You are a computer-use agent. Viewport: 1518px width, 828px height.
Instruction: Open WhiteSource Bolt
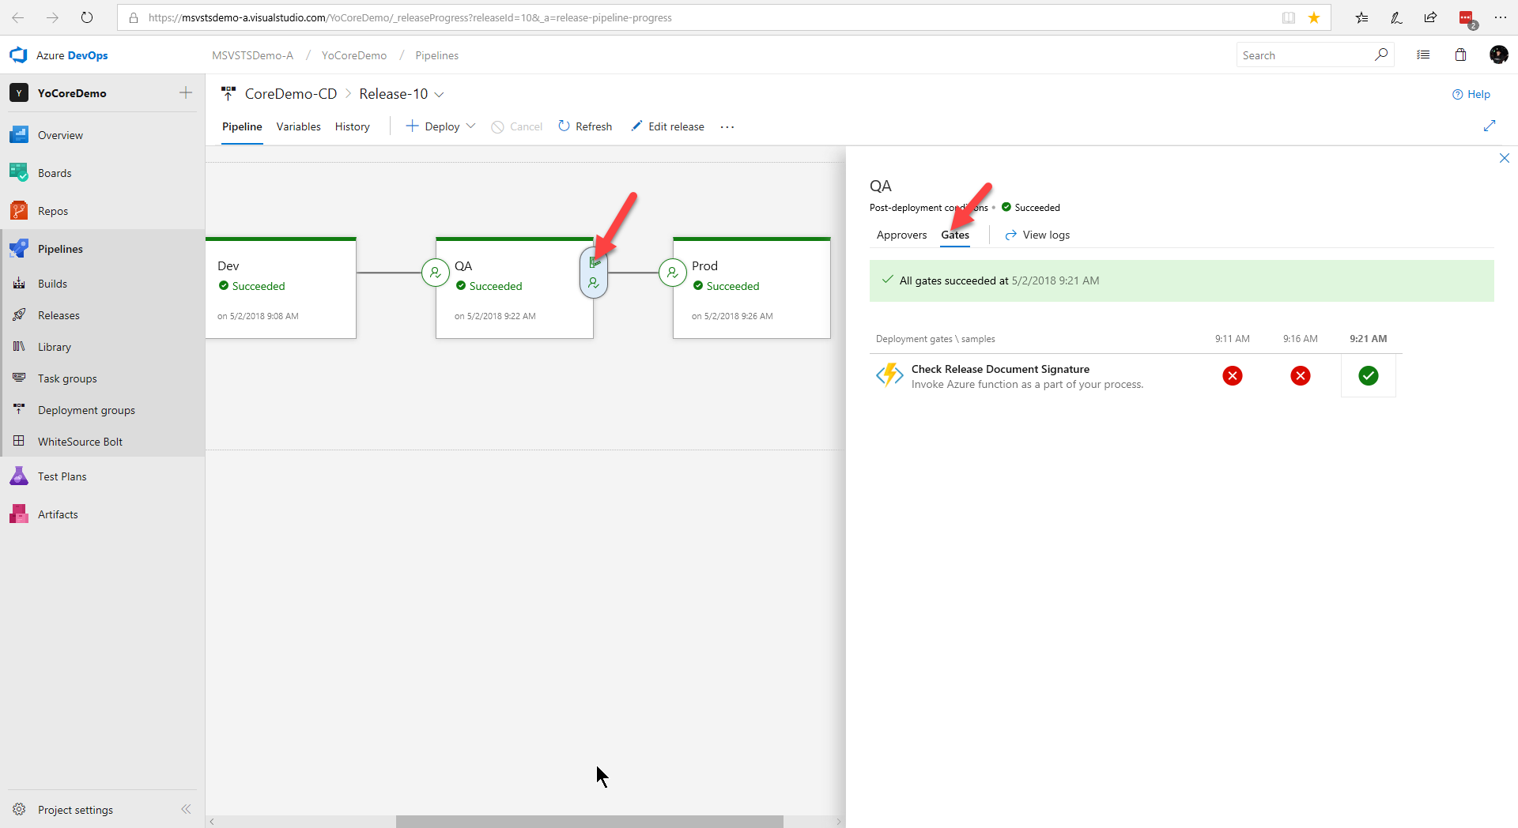(80, 442)
